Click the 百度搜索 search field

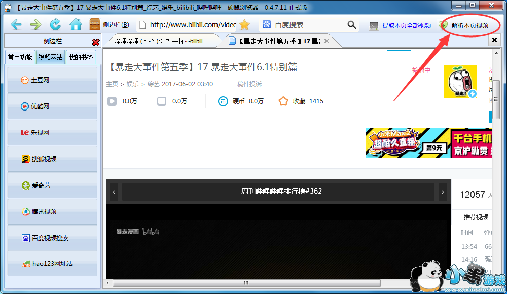(x=309, y=25)
